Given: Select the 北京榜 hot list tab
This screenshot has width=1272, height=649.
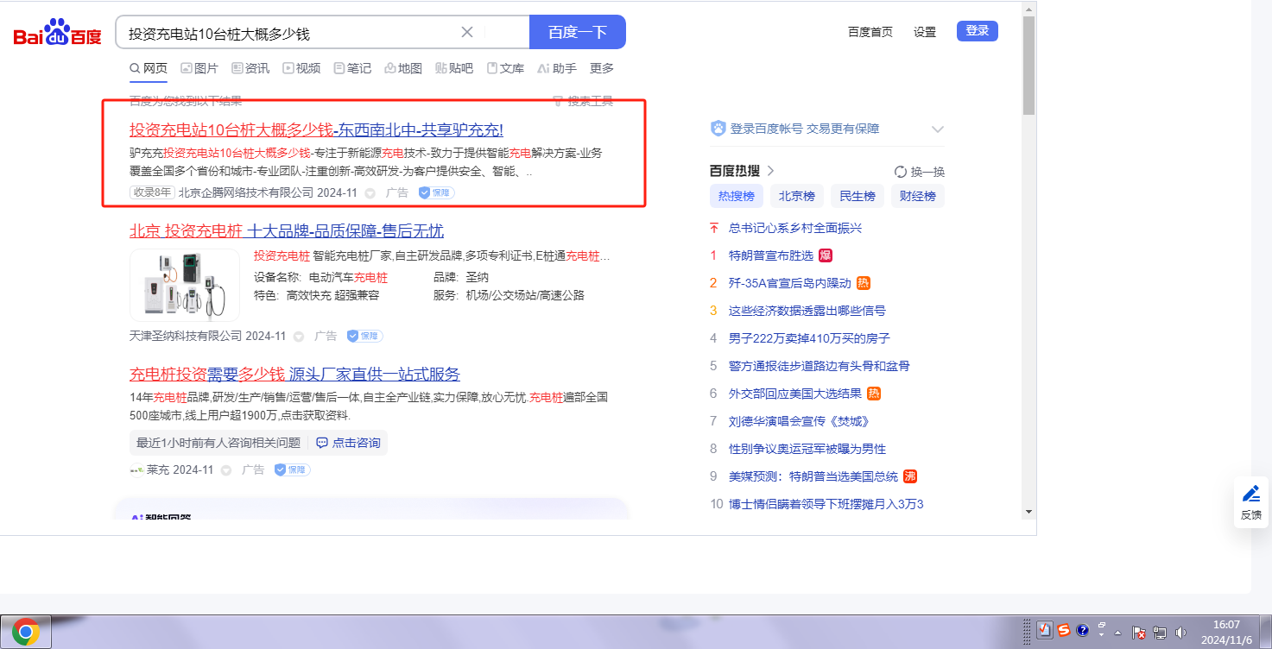Looking at the screenshot, I should coord(796,196).
